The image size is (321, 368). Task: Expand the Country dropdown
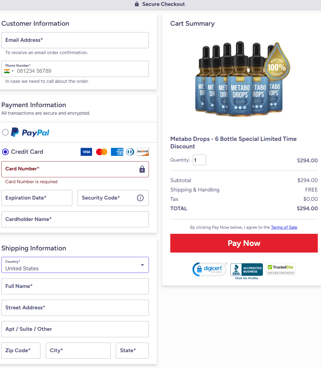tap(75, 265)
